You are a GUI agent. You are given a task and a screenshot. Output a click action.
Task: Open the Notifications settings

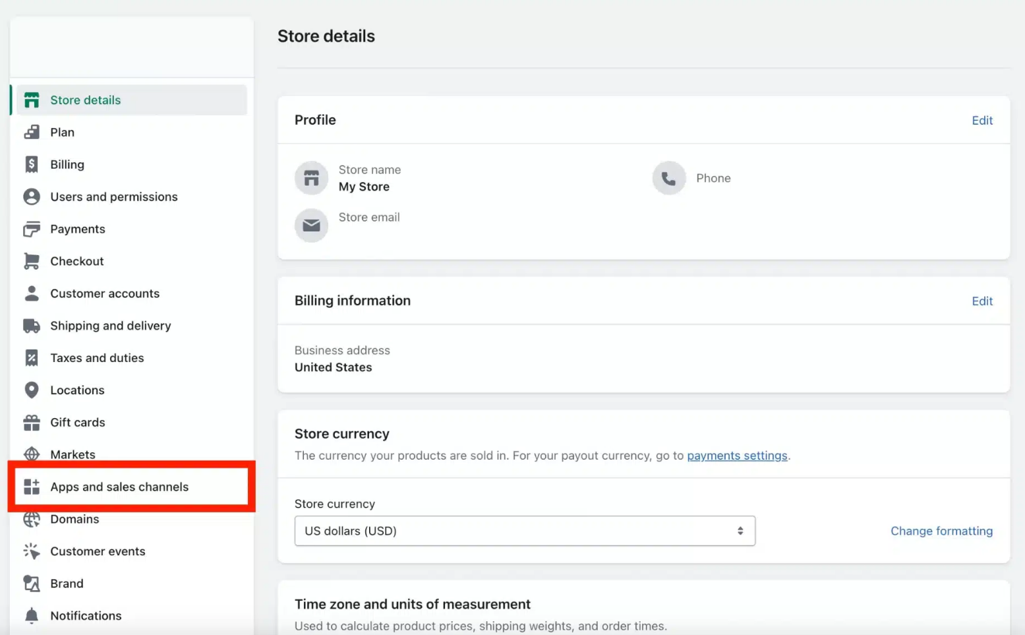[132, 616]
